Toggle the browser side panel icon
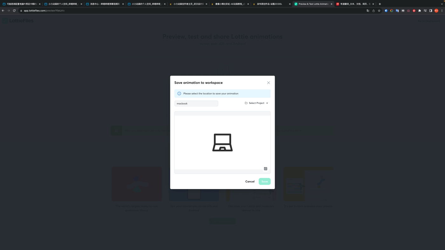 pos(431,10)
